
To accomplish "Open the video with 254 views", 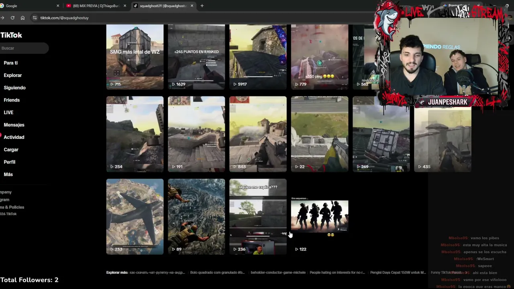I will click(135, 134).
